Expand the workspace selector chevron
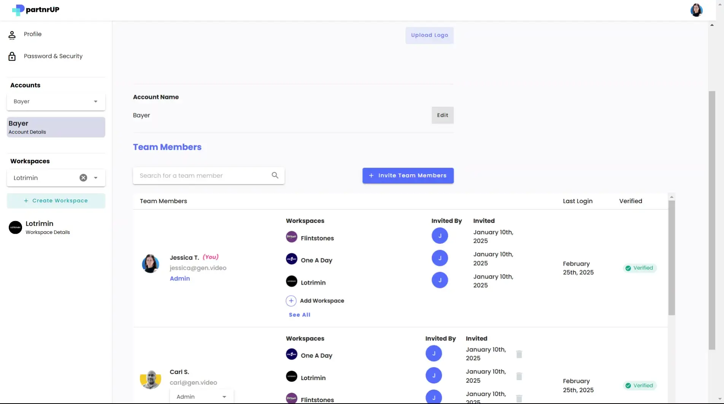The width and height of the screenshot is (724, 404). 96,178
